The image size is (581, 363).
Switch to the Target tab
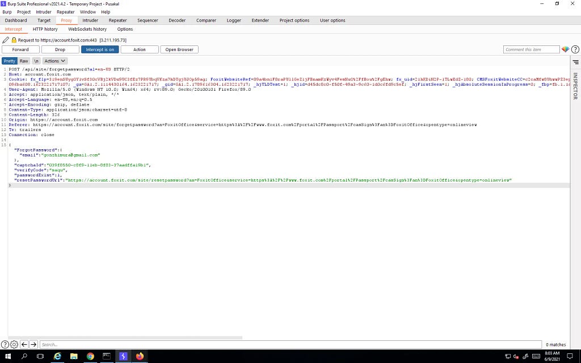[x=44, y=20]
